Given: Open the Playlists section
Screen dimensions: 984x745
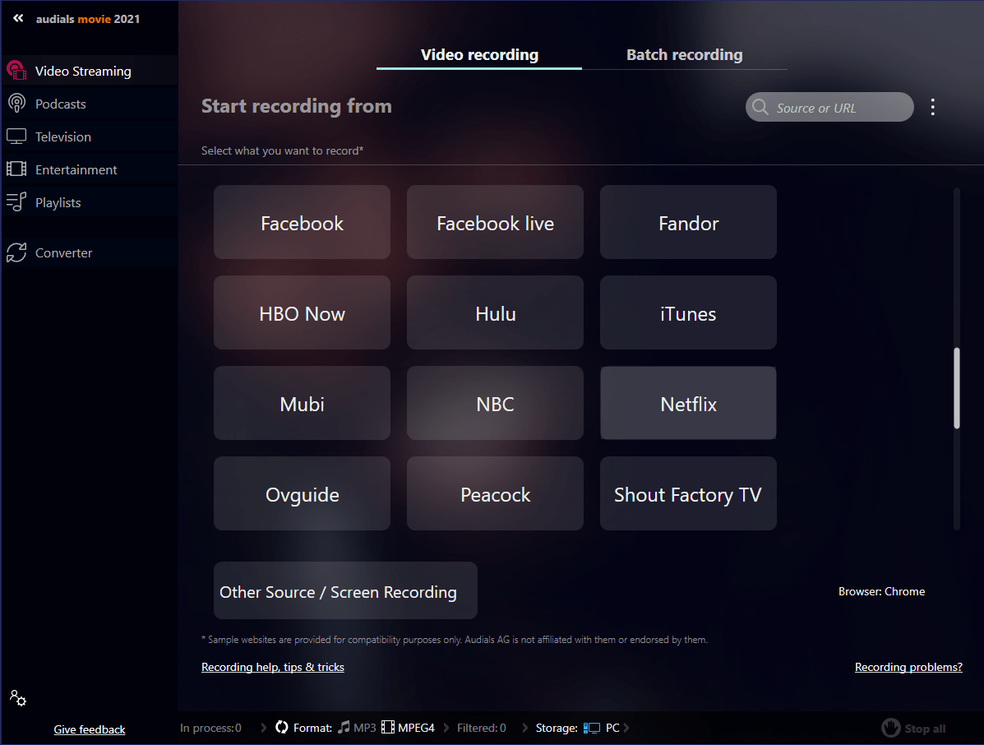Looking at the screenshot, I should coord(58,201).
